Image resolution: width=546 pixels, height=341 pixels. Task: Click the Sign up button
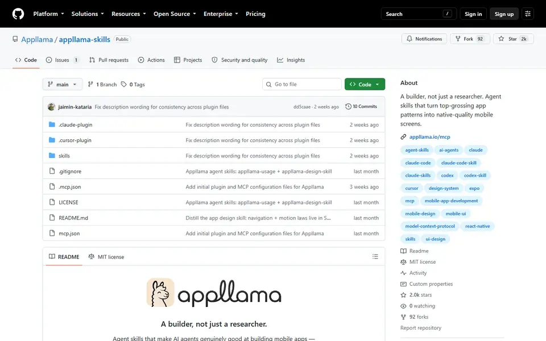[504, 14]
